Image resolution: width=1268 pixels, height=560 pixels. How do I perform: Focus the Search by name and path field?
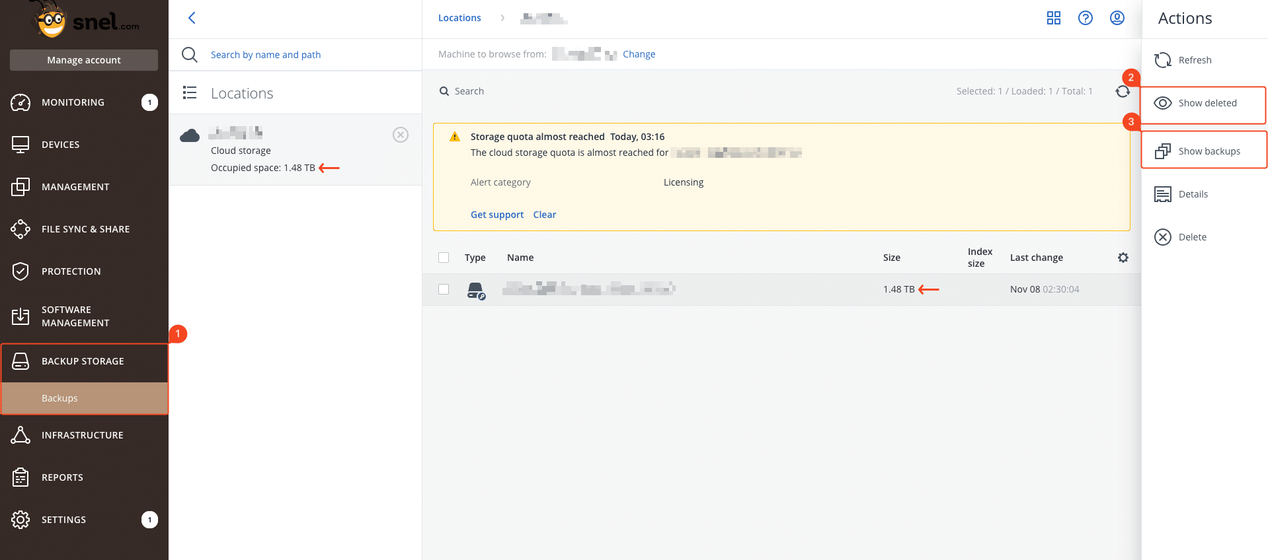click(x=266, y=55)
